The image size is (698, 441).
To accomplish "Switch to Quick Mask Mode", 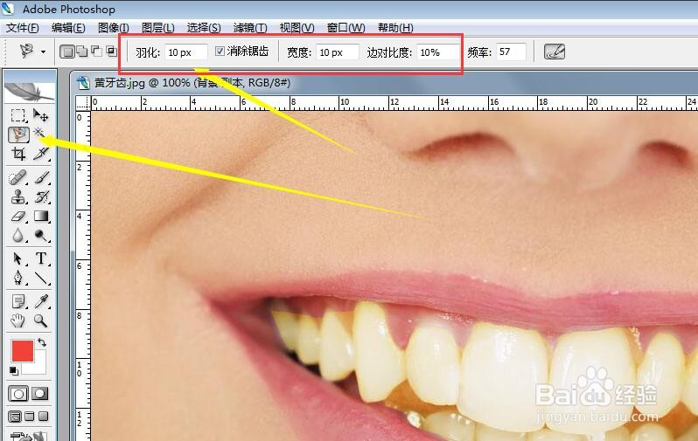I will (39, 394).
